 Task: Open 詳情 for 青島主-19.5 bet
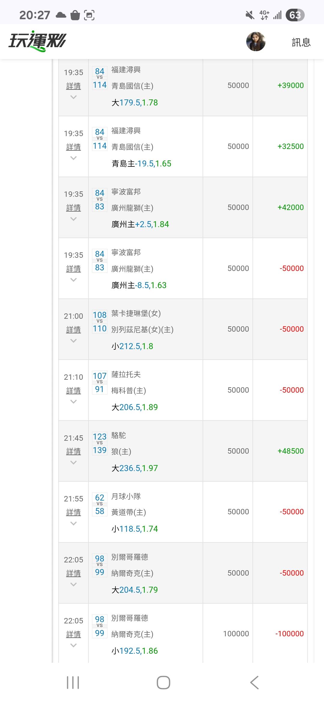(x=73, y=147)
